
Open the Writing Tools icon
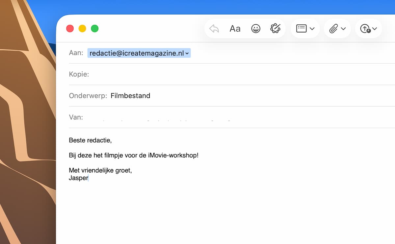pyautogui.click(x=275, y=29)
